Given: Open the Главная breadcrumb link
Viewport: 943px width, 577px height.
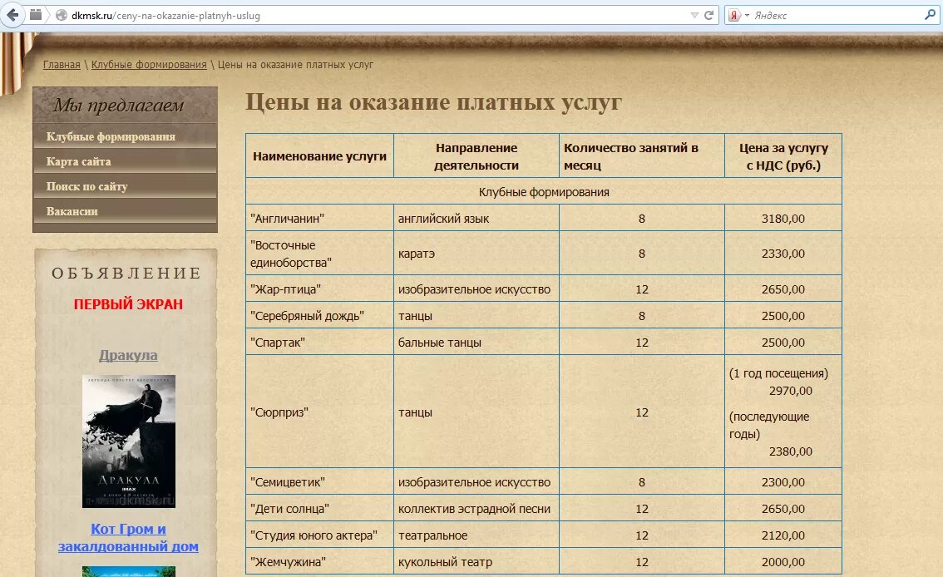Looking at the screenshot, I should pyautogui.click(x=62, y=64).
